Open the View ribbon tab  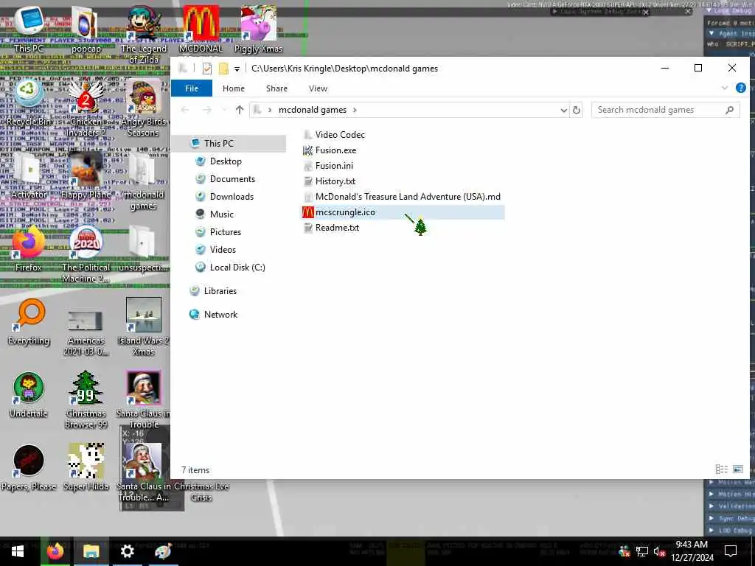tap(319, 88)
